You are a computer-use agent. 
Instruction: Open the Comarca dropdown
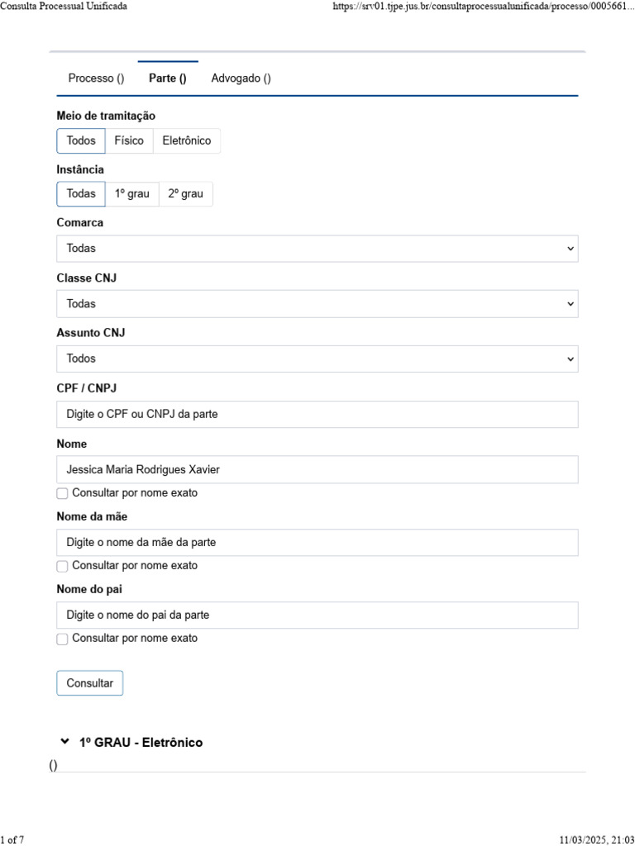[317, 249]
